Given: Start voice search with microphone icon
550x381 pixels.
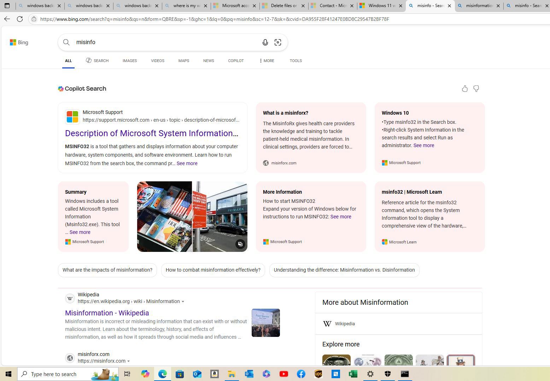Looking at the screenshot, I should coord(265,42).
